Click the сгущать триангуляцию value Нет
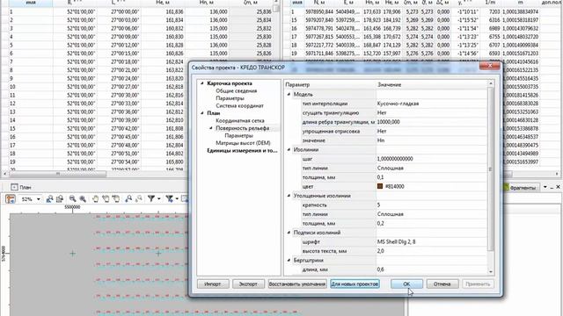 pos(431,113)
